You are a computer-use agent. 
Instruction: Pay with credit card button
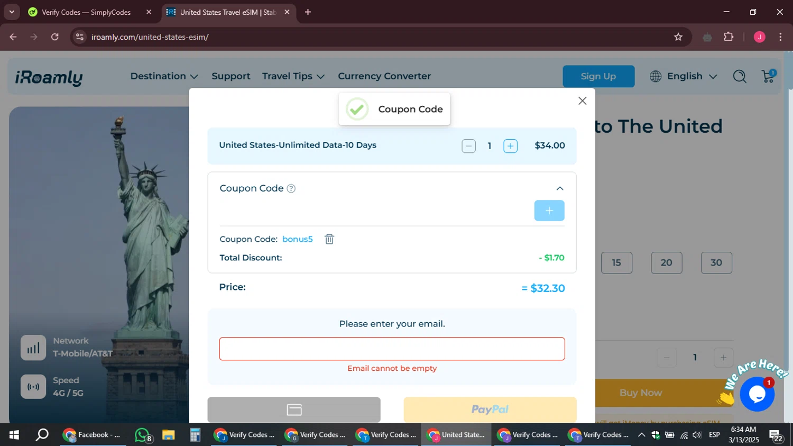pos(294,409)
